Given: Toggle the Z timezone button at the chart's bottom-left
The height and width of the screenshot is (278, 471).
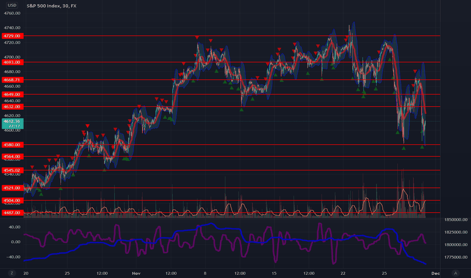Looking at the screenshot, I should pos(12,273).
